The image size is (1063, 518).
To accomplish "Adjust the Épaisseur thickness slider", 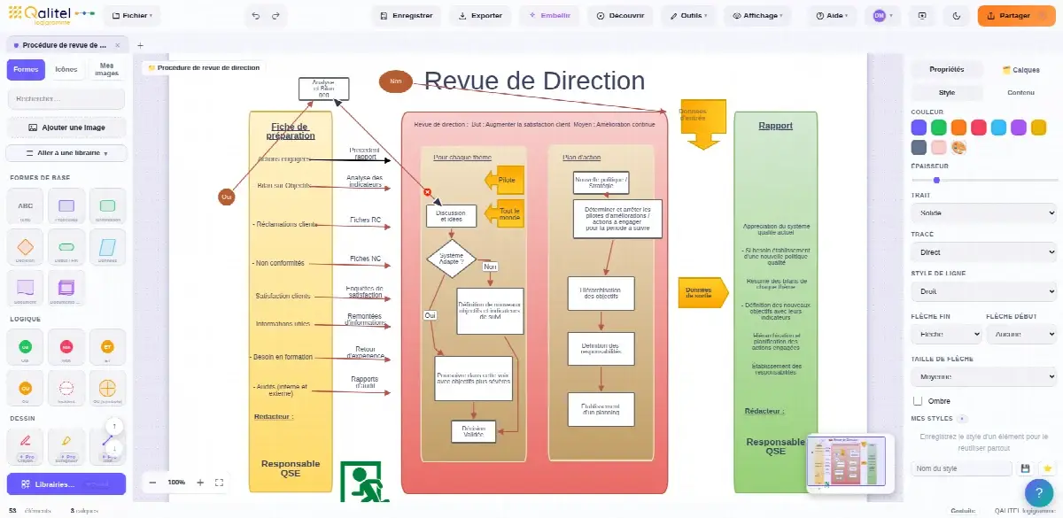I will click(983, 180).
